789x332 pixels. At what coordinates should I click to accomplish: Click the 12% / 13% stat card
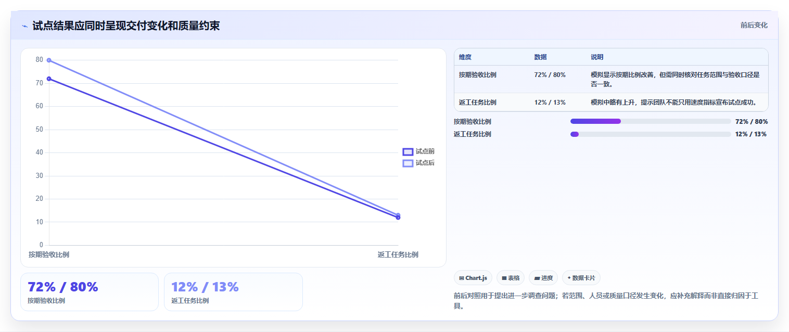[233, 292]
